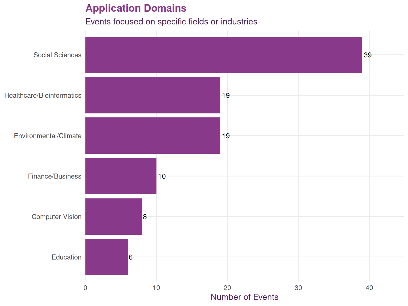Click the Computer Vision bar
Screen dimensions: 408x306
(x=114, y=216)
